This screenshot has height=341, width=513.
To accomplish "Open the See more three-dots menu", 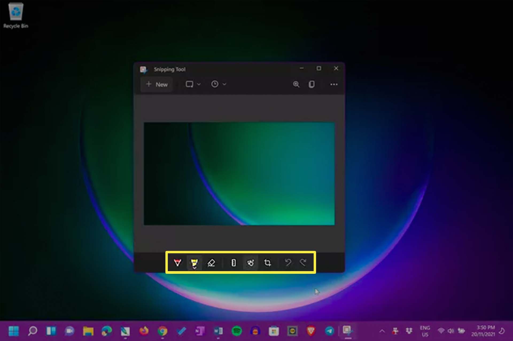I will point(334,84).
